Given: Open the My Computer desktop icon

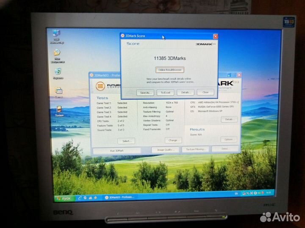Looking at the screenshot, I should tap(57, 36).
